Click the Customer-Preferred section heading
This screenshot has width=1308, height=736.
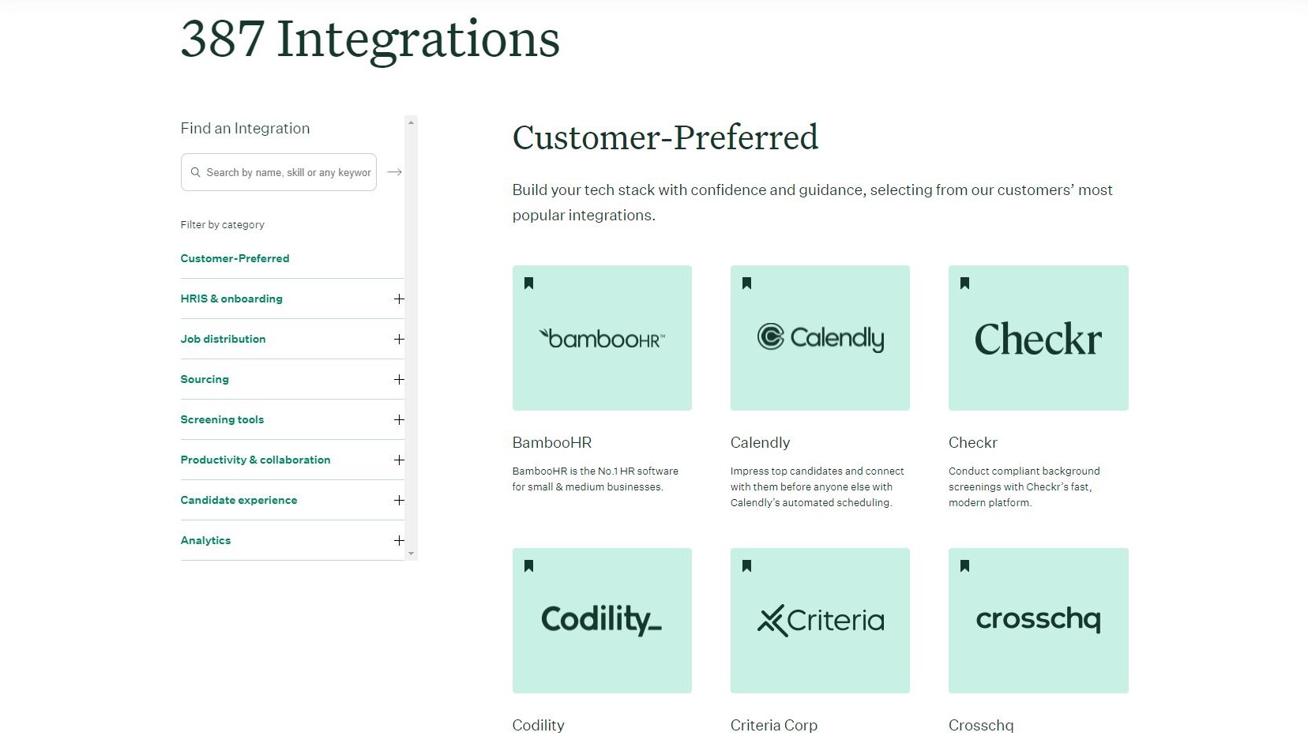coord(665,137)
